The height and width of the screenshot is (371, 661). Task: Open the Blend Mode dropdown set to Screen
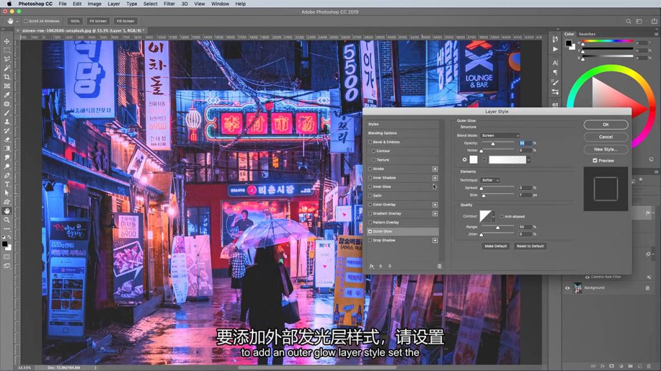point(500,135)
